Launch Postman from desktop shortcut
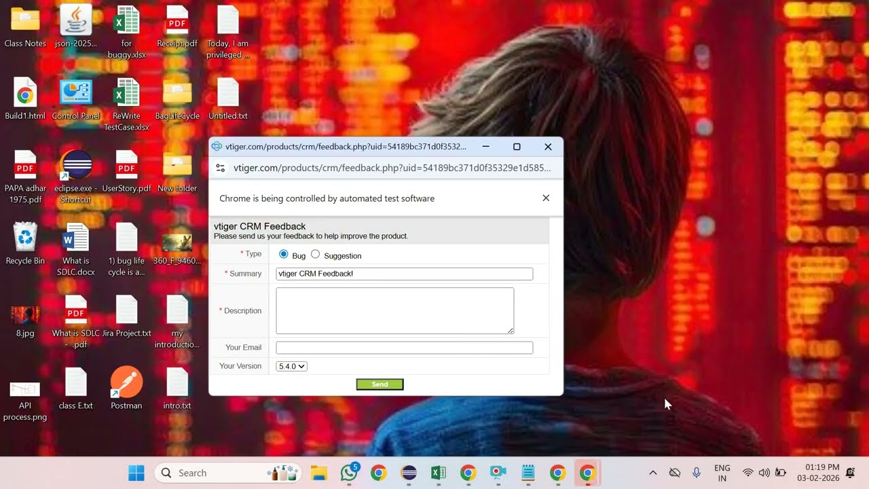This screenshot has width=869, height=489. tap(126, 382)
